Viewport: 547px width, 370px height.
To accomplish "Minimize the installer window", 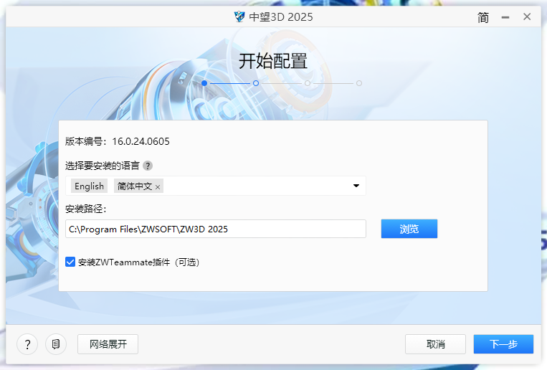I will (505, 16).
